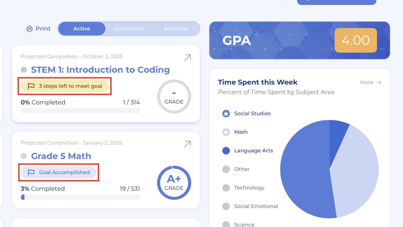This screenshot has height=227, width=404.
Task: Switch to the Completed tab
Action: coord(128,29)
